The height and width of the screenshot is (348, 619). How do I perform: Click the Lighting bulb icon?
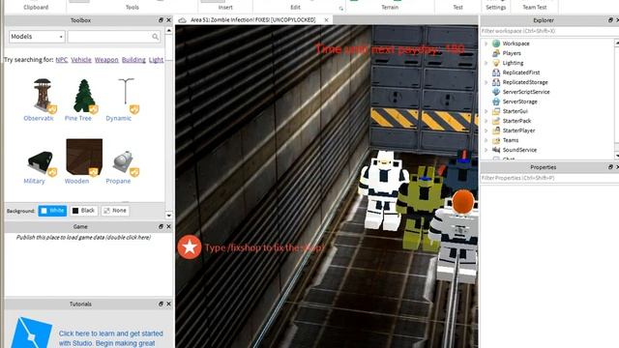point(496,63)
